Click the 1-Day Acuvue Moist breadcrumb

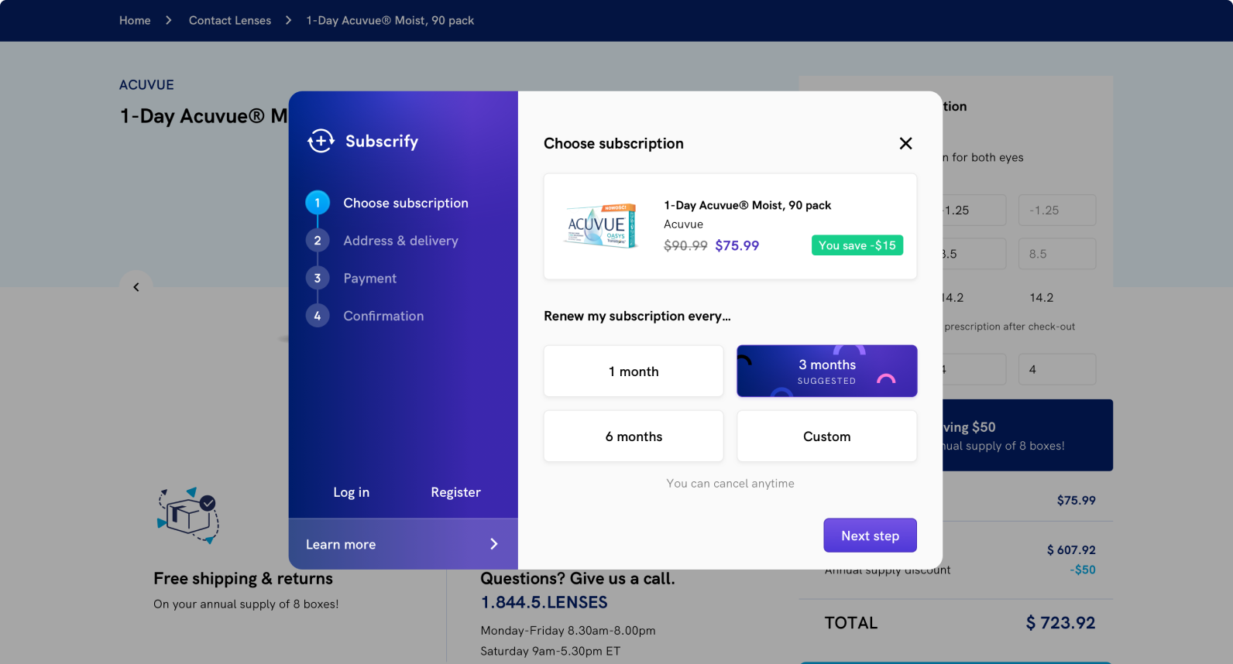[390, 20]
